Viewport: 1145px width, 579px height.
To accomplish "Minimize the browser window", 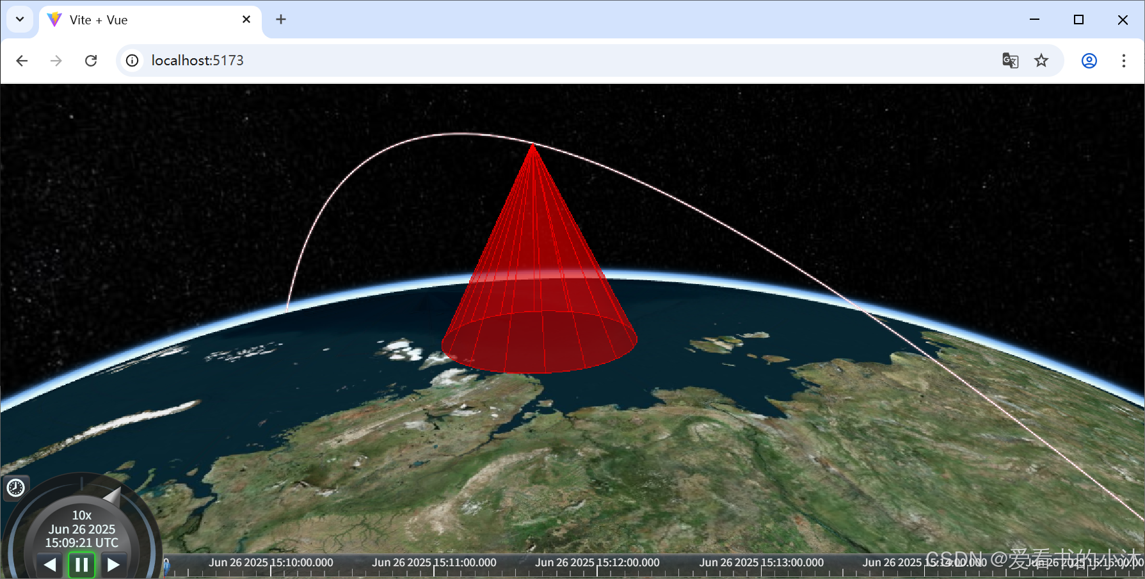I will coord(1034,19).
